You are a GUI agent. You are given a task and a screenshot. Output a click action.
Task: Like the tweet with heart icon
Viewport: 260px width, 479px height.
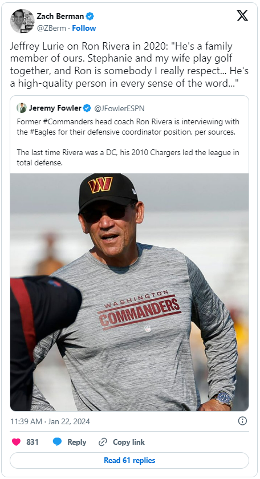[16, 442]
